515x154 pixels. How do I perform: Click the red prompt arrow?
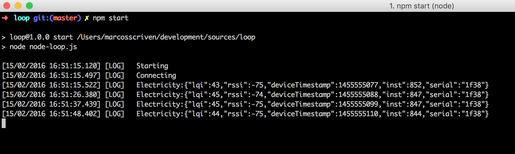point(5,18)
